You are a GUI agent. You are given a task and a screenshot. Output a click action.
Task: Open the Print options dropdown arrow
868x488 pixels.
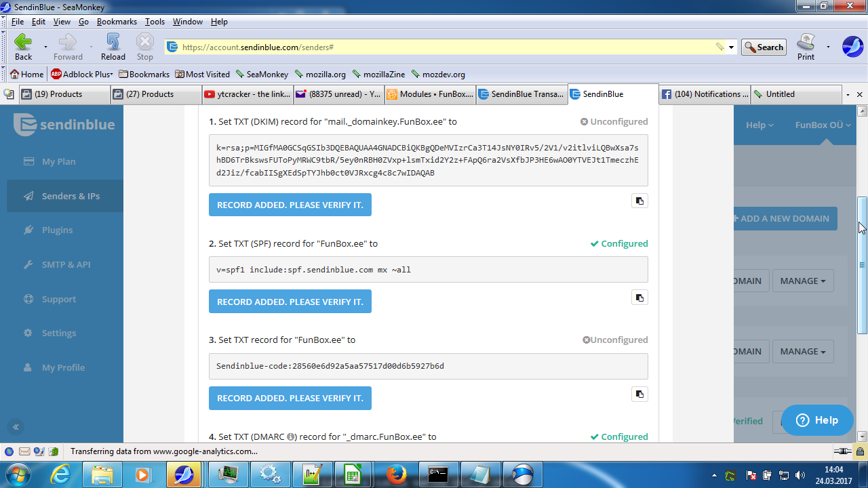828,47
